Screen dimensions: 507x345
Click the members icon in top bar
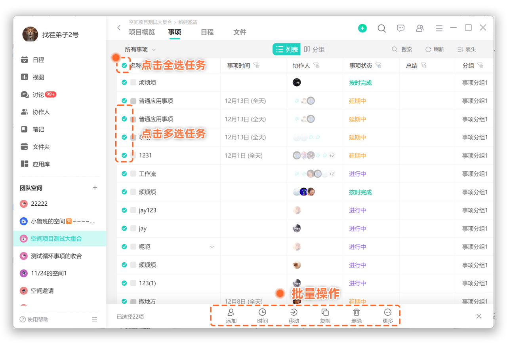tap(419, 28)
